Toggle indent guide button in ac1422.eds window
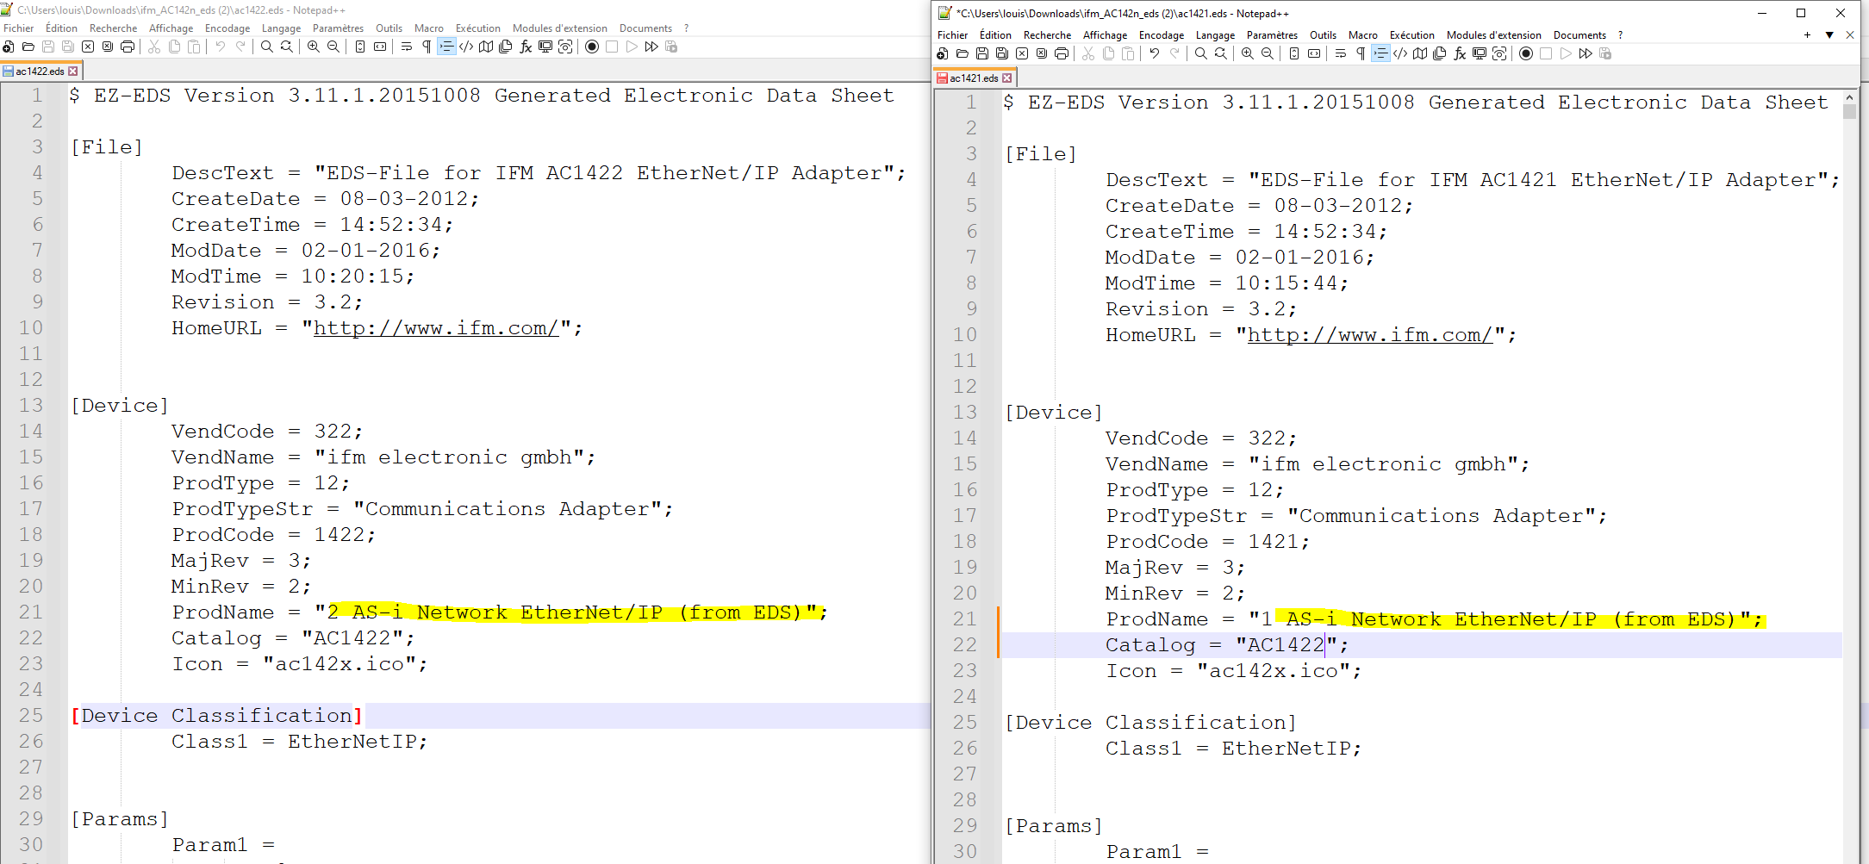This screenshot has height=864, width=1869. tap(446, 47)
